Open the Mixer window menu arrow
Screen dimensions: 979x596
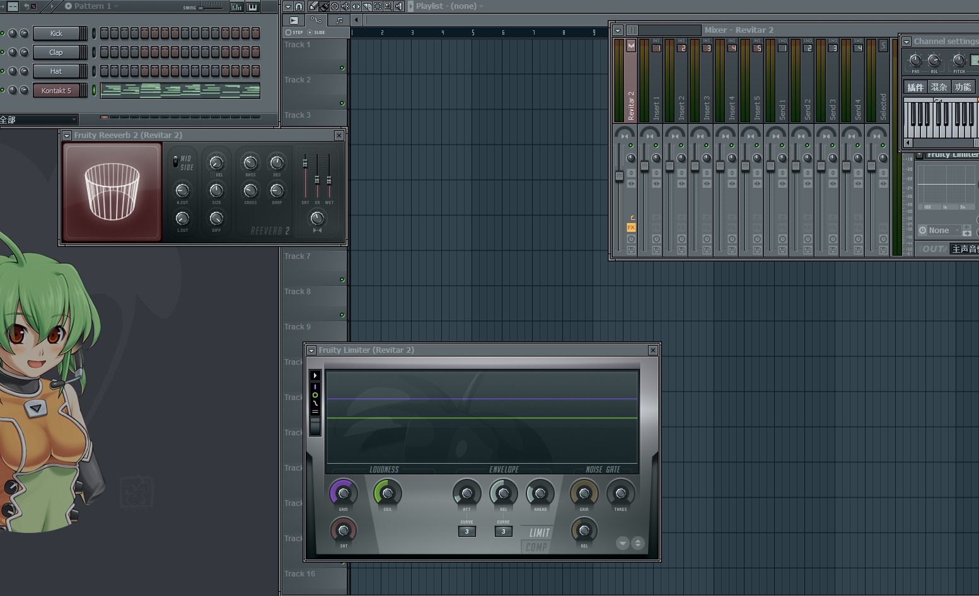pyautogui.click(x=618, y=30)
